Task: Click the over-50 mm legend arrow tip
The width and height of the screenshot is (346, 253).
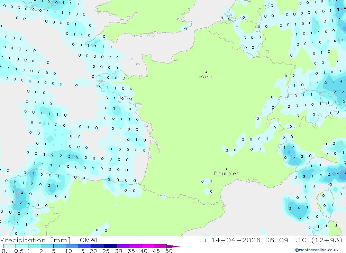Action: click(173, 246)
